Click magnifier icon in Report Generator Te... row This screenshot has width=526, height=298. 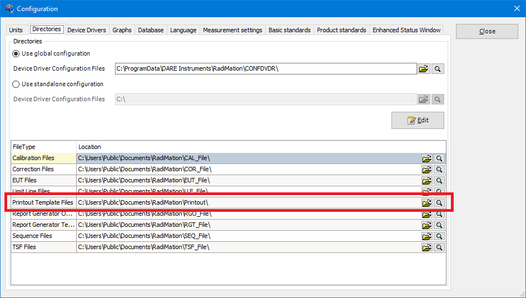[x=439, y=225]
